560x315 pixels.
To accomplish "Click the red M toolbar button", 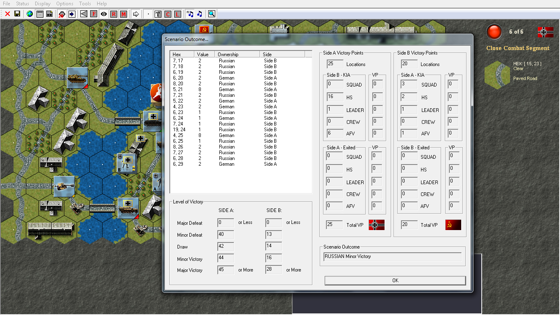I will point(123,14).
